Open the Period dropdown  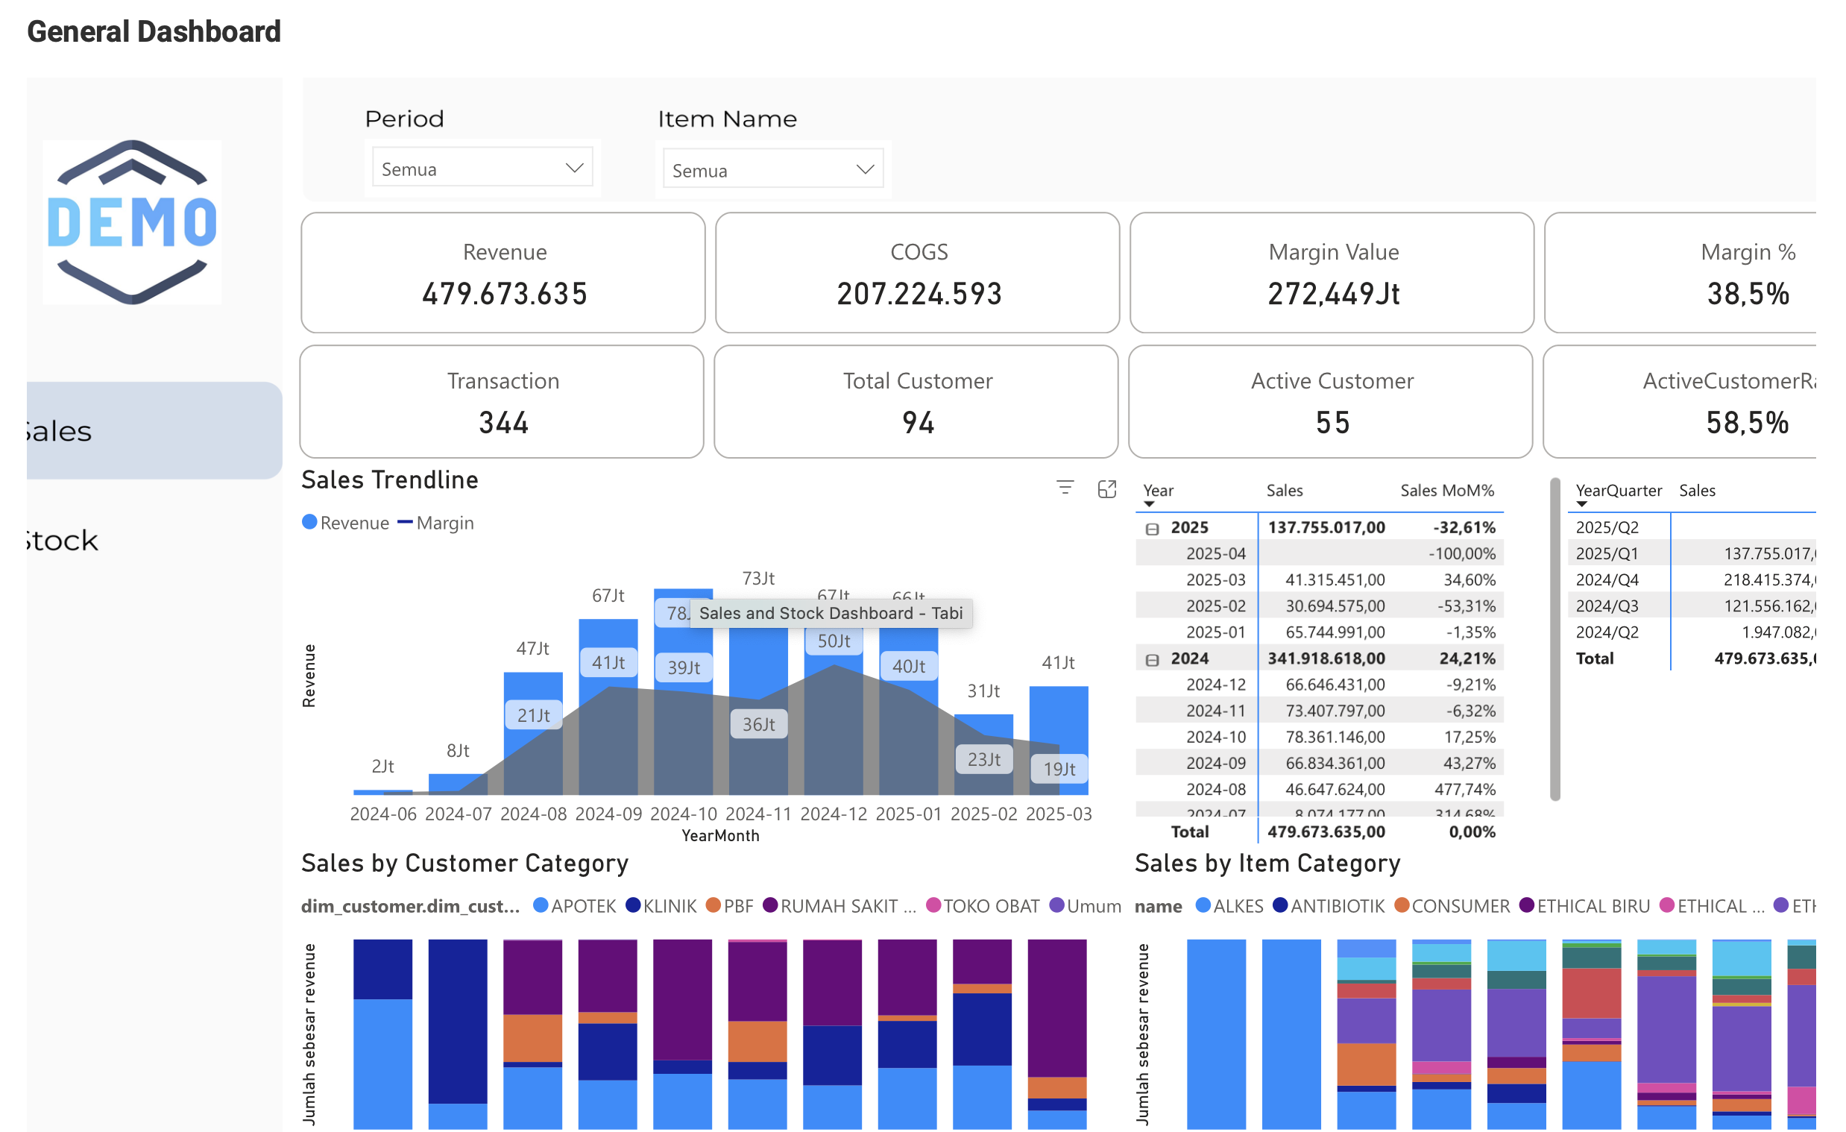pos(482,168)
